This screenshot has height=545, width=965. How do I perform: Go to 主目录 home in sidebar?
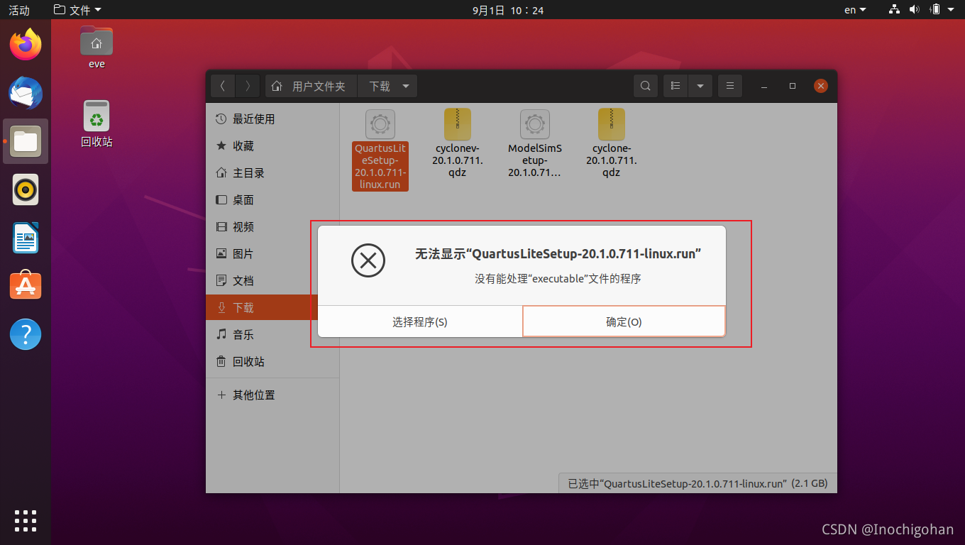coord(272,173)
